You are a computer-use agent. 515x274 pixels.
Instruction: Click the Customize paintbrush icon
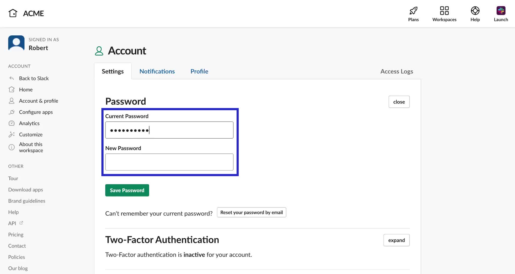pyautogui.click(x=12, y=134)
